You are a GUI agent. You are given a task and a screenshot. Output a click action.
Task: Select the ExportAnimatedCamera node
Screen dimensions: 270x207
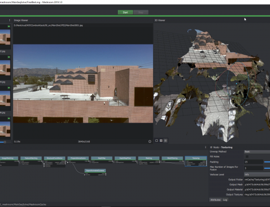tap(95, 171)
